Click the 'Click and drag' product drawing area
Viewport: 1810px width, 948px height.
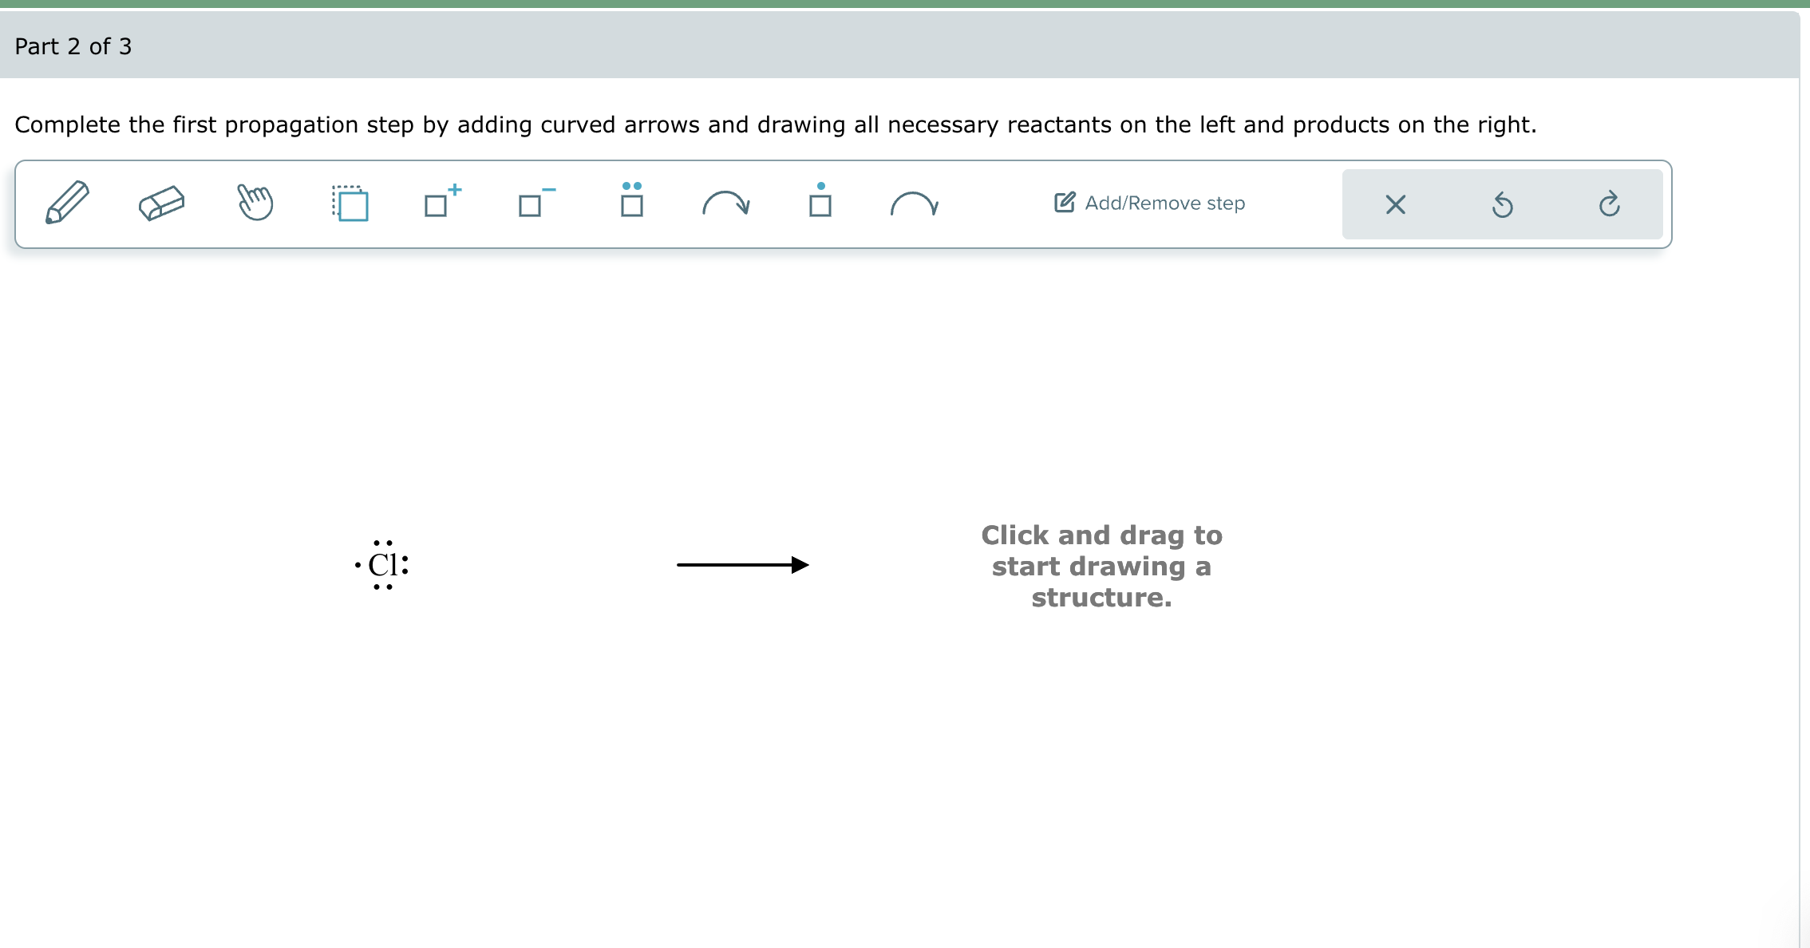pos(1101,566)
